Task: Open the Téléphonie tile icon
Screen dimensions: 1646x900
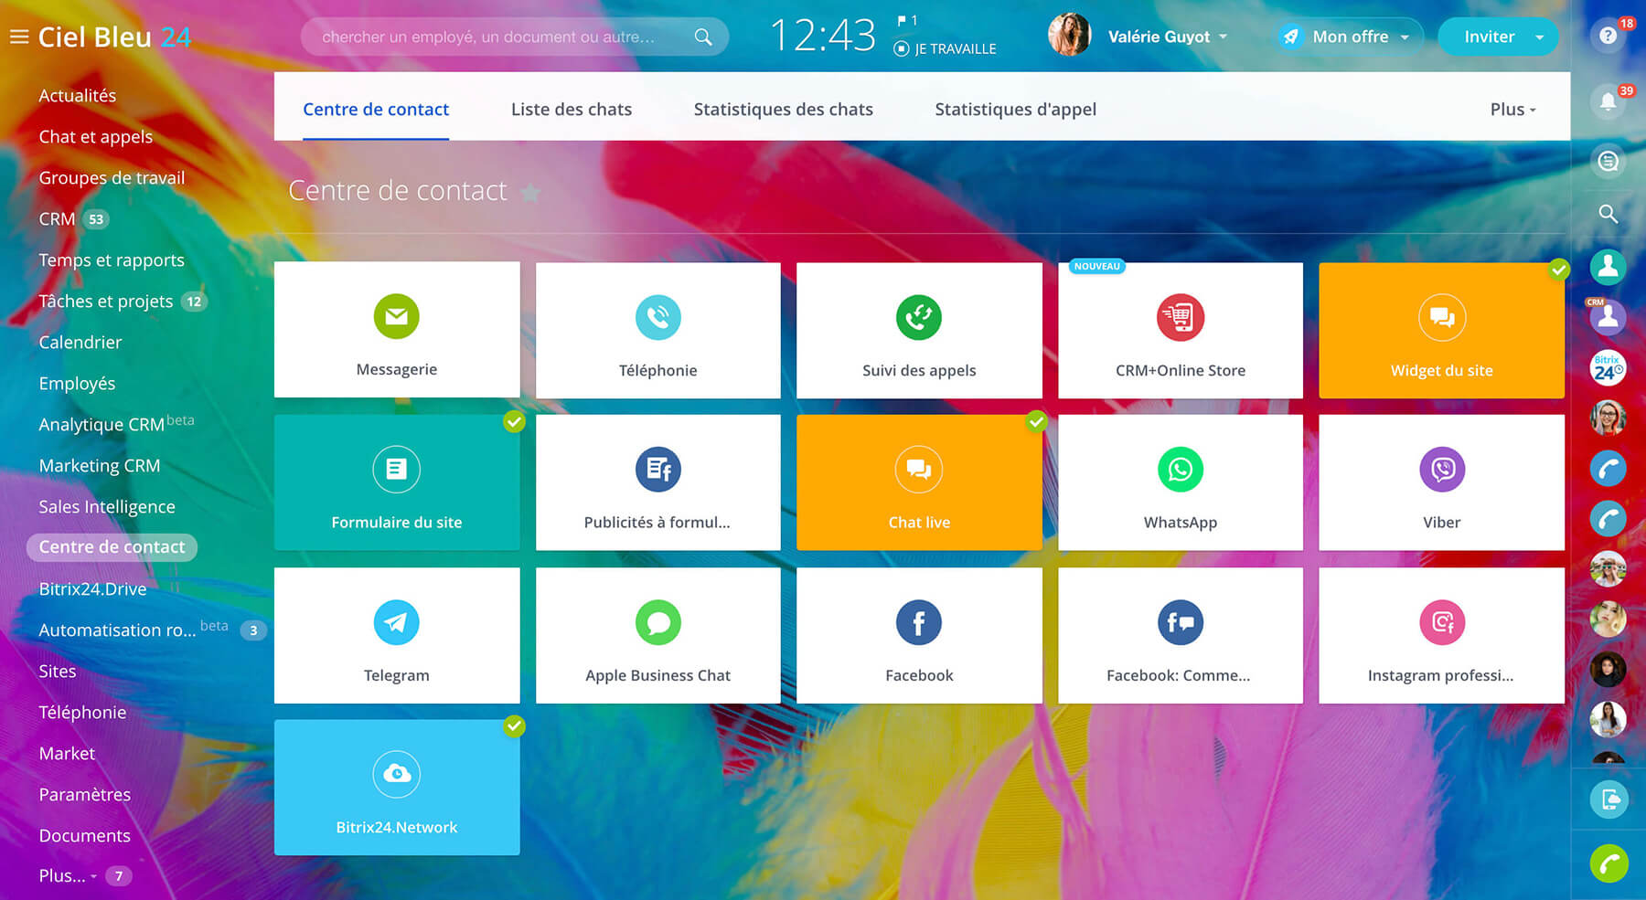Action: coord(657,317)
